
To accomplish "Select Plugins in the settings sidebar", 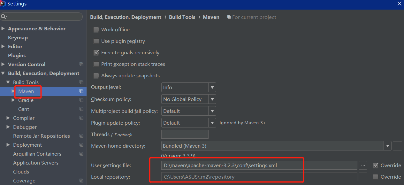I will [17, 55].
